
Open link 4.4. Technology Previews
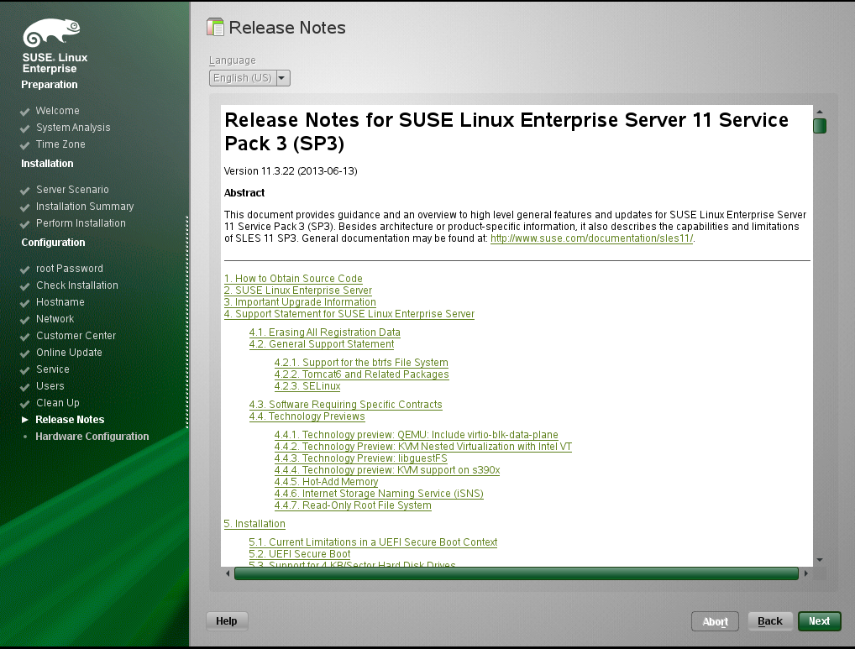tap(307, 416)
